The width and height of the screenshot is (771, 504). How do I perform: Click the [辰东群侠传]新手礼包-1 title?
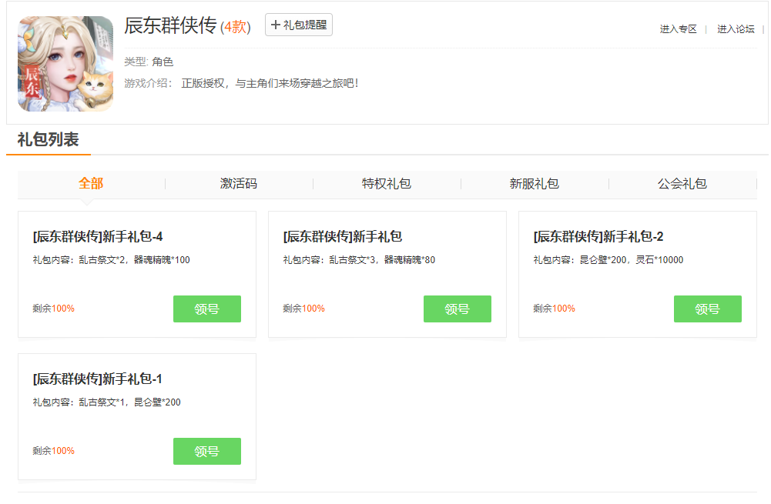click(98, 379)
